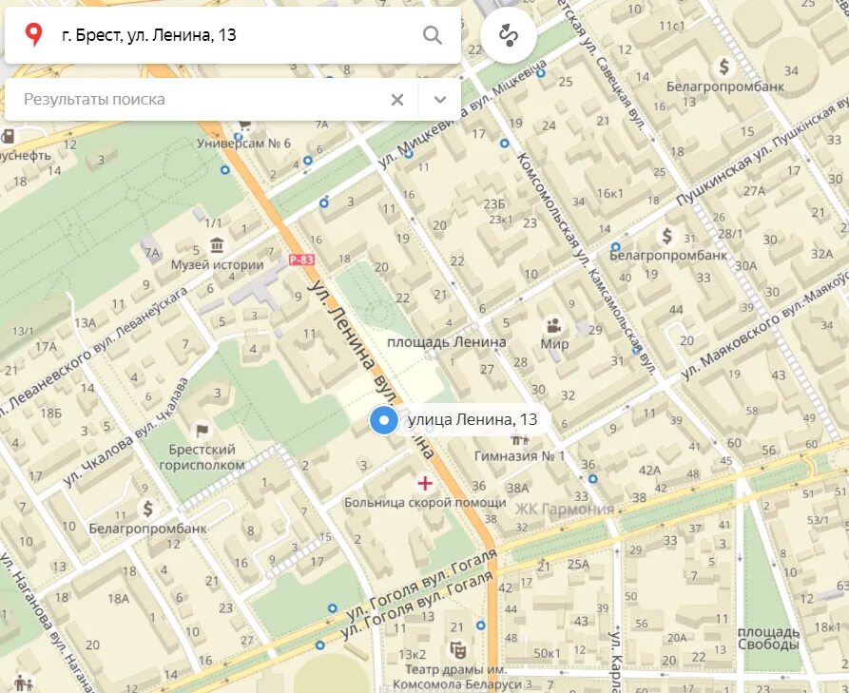
Task: Open the route builder button
Action: [x=508, y=35]
